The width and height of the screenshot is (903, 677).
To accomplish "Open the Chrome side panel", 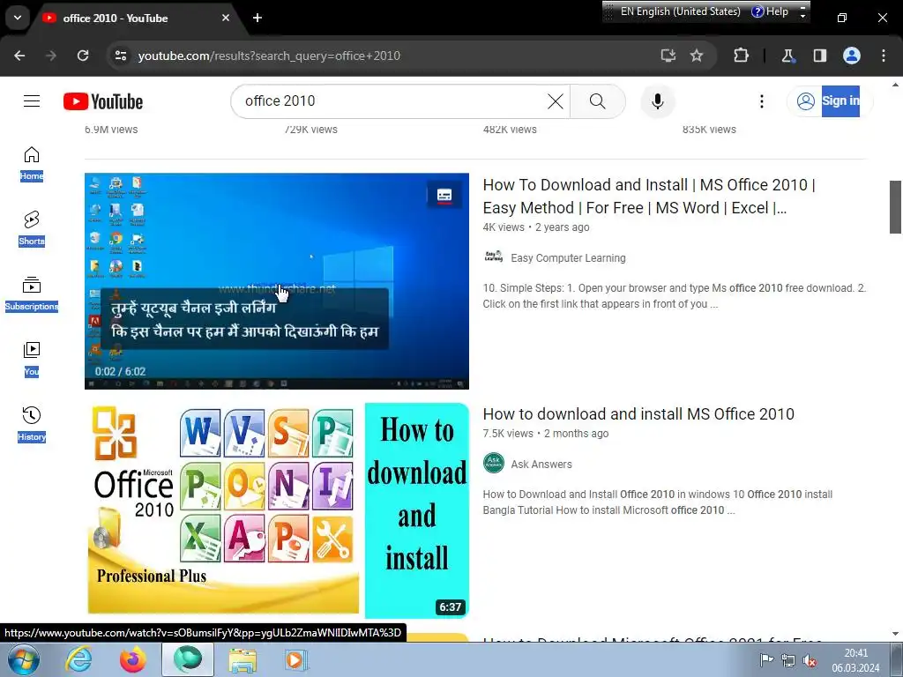I will 819,56.
